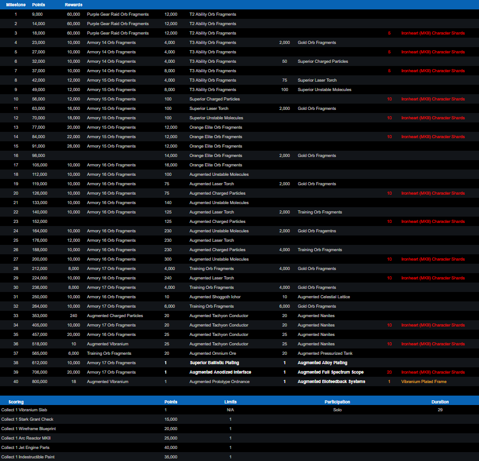Click the Rewards column header
Screen dimensions: 479x461
click(x=73, y=5)
